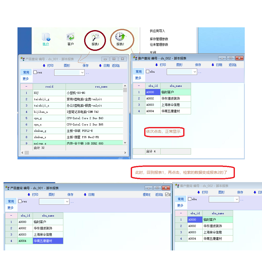Switch to 更多 tab in top-left window

click(x=26, y=79)
